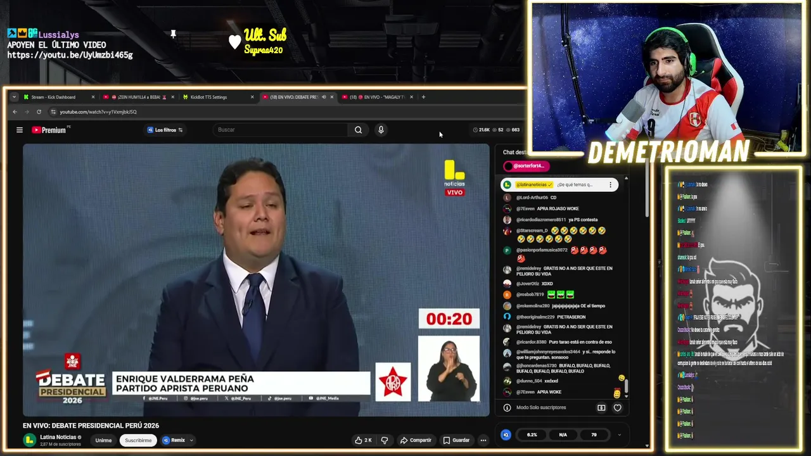Close the KickBot TTS Settings tab

pos(252,97)
